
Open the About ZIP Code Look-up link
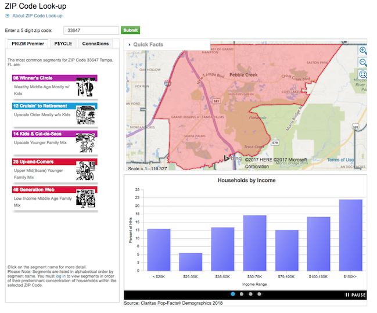37,16
